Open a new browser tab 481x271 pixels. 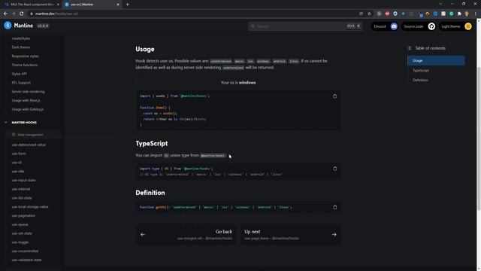pos(127,5)
